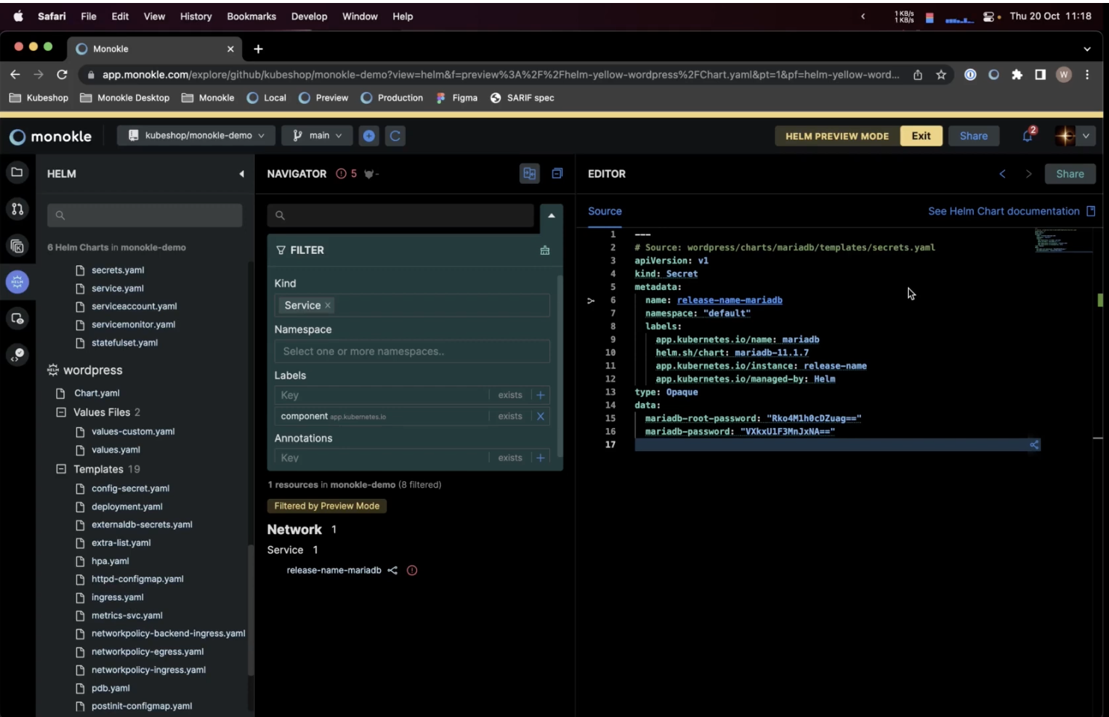The image size is (1109, 717).
Task: Remove the Service kind tag
Action: [327, 305]
